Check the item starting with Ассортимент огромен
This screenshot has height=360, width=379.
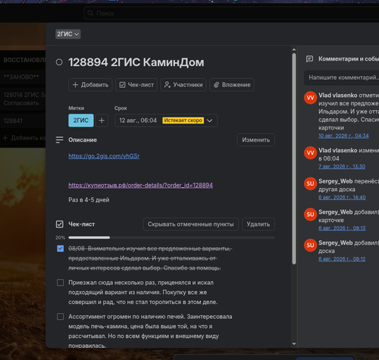pyautogui.click(x=60, y=317)
